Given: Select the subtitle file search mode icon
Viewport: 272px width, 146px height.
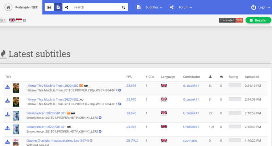Looking at the screenshot, I should click(58, 7).
